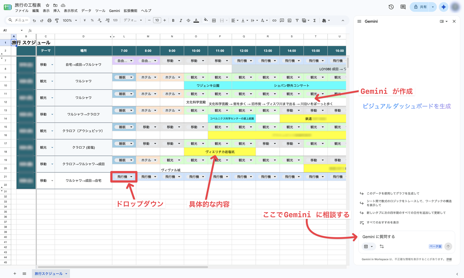Toggle italic formatting

click(x=181, y=20)
